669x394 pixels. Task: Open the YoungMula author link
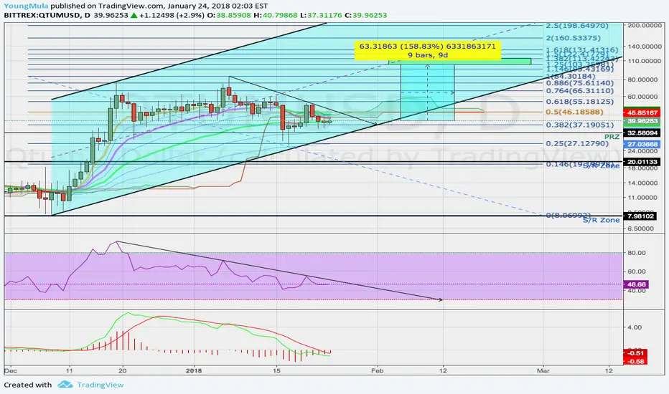click(26, 6)
